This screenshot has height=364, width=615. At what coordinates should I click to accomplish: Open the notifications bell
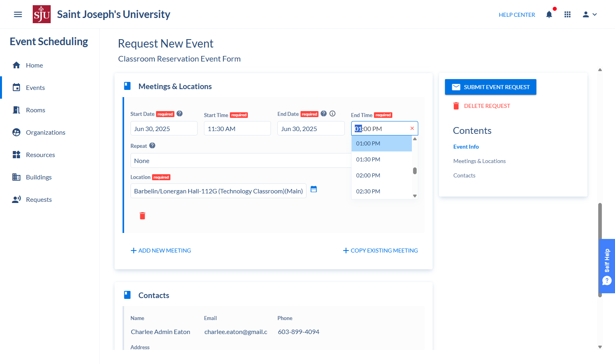549,14
